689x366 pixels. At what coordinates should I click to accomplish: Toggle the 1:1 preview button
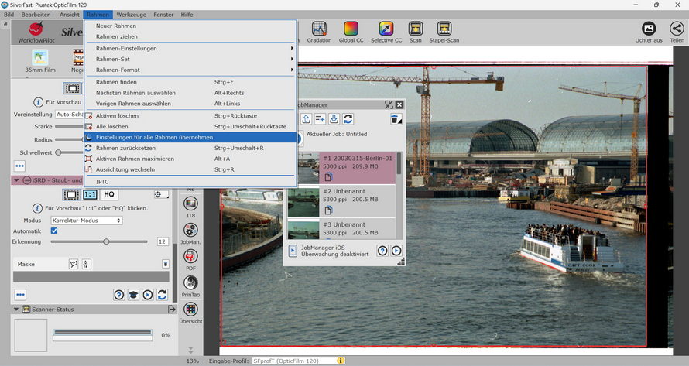point(90,194)
